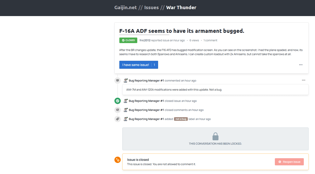Viewport: 315px width, 174px height.
Task: Open War Thunder breadcrumb
Action: click(x=181, y=8)
